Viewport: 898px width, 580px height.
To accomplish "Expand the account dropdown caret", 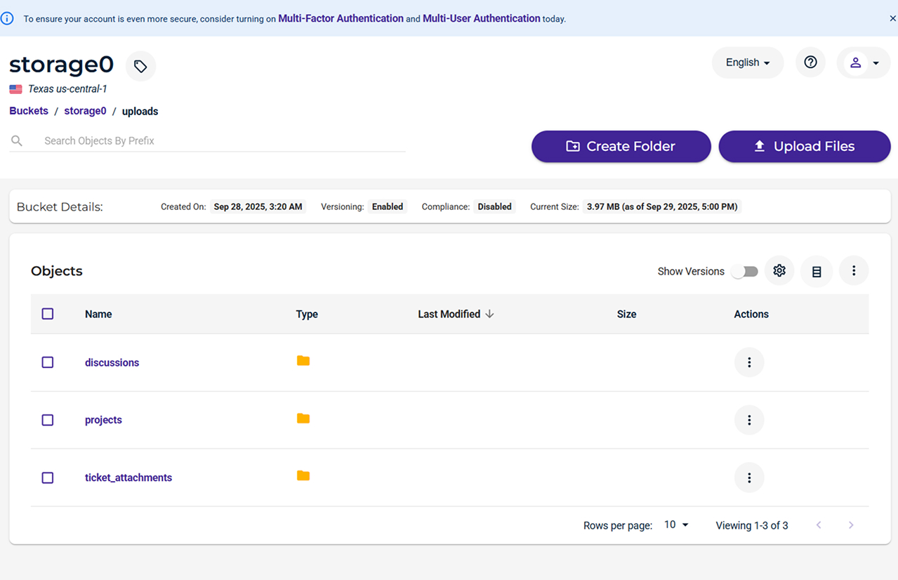I will click(875, 62).
